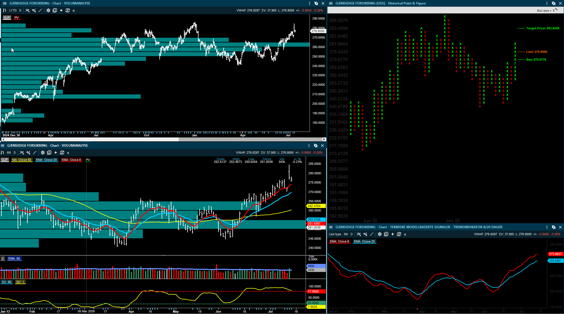Image resolution: width=564 pixels, height=314 pixels.
Task: Click GJF series label in 6M chart
Action: pos(4,160)
